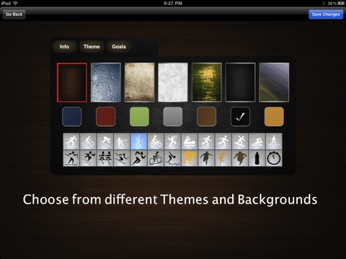This screenshot has width=346, height=259.
Task: Pick the white downhill skiing icon
Action: 105,141
